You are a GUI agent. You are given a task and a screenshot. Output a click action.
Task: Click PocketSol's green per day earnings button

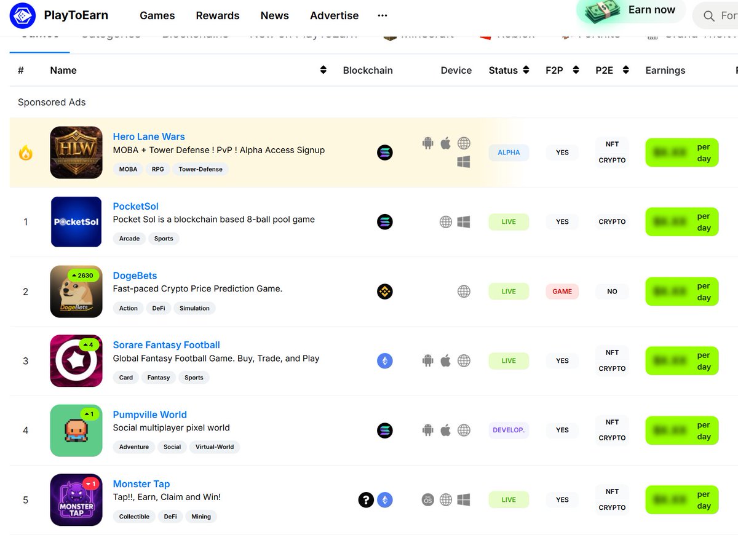(682, 222)
